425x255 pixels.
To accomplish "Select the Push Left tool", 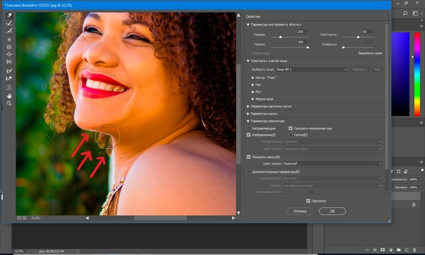I will click(x=9, y=62).
